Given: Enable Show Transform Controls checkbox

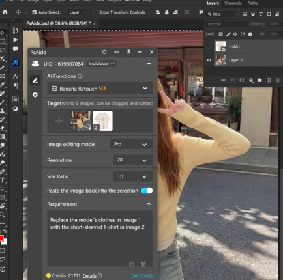Looking at the screenshot, I should 95,12.
